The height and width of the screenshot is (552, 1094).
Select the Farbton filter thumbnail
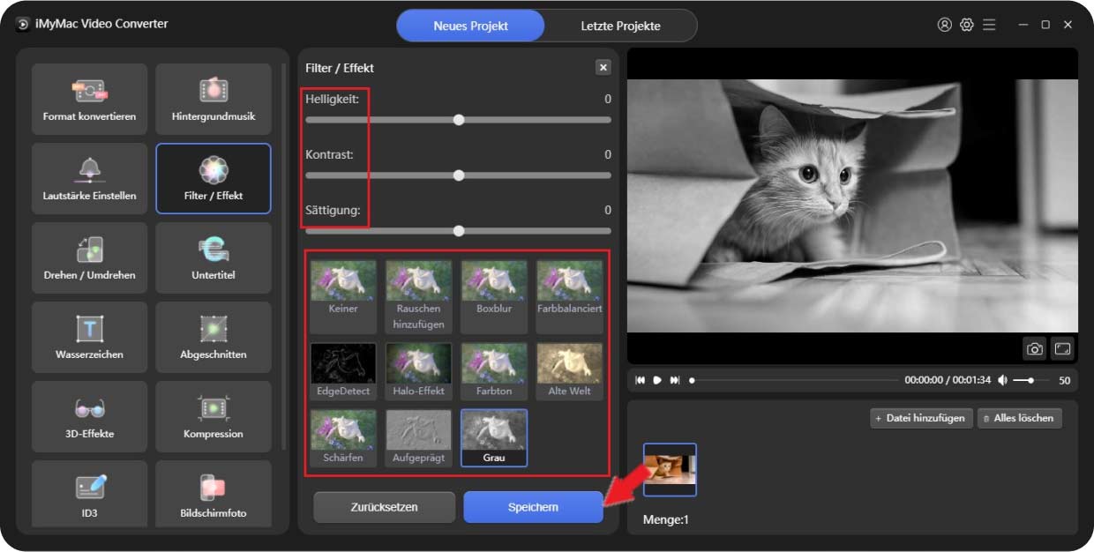tap(494, 370)
